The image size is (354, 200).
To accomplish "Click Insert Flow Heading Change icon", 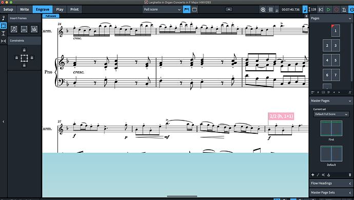I will 328,92.
